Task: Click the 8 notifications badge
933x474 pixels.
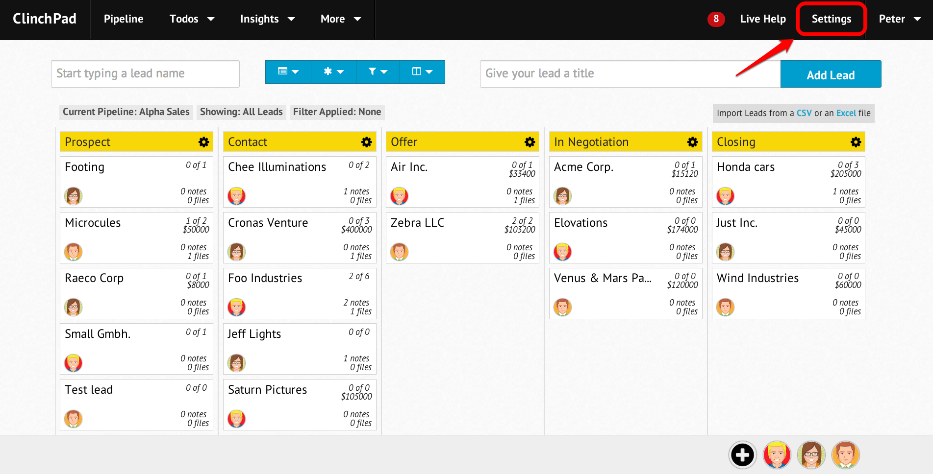Action: 716,19
